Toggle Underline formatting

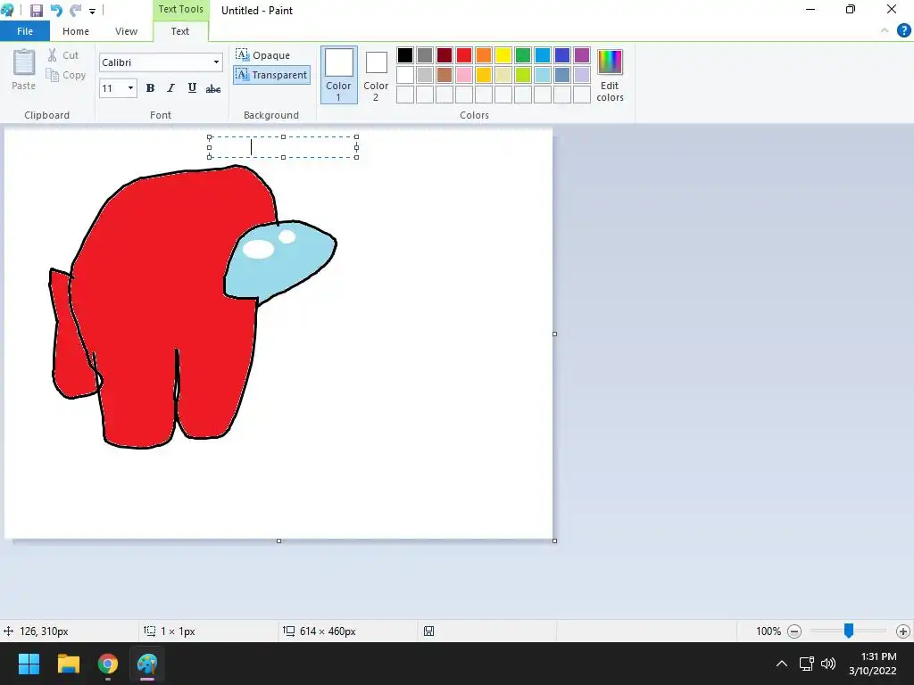click(x=192, y=88)
